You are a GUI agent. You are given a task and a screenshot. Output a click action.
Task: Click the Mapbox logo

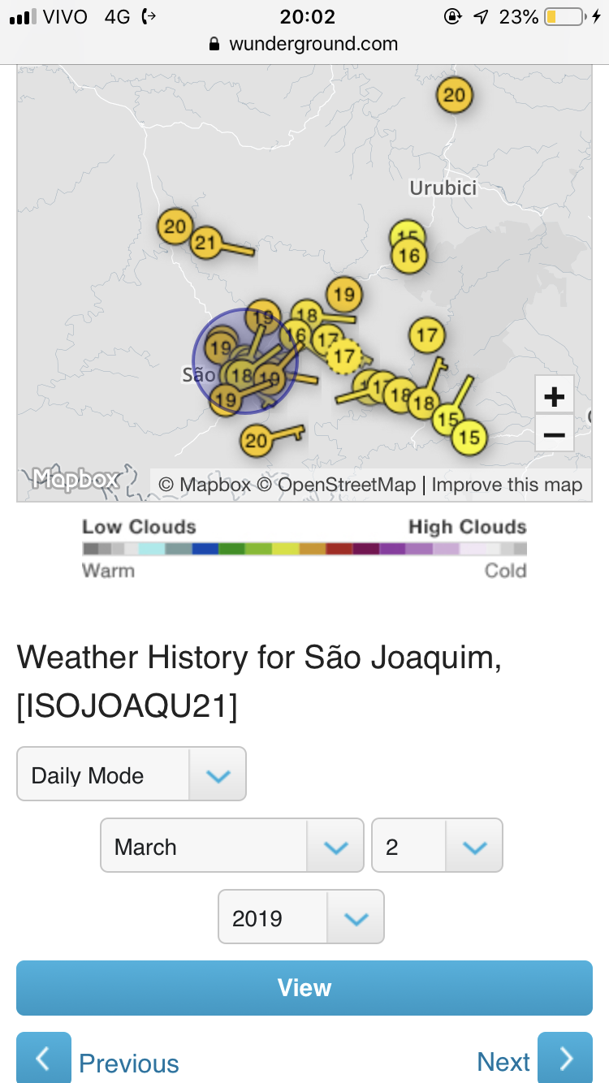(x=76, y=480)
